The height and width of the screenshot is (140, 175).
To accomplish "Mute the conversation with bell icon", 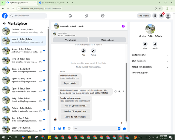I will [145, 44].
